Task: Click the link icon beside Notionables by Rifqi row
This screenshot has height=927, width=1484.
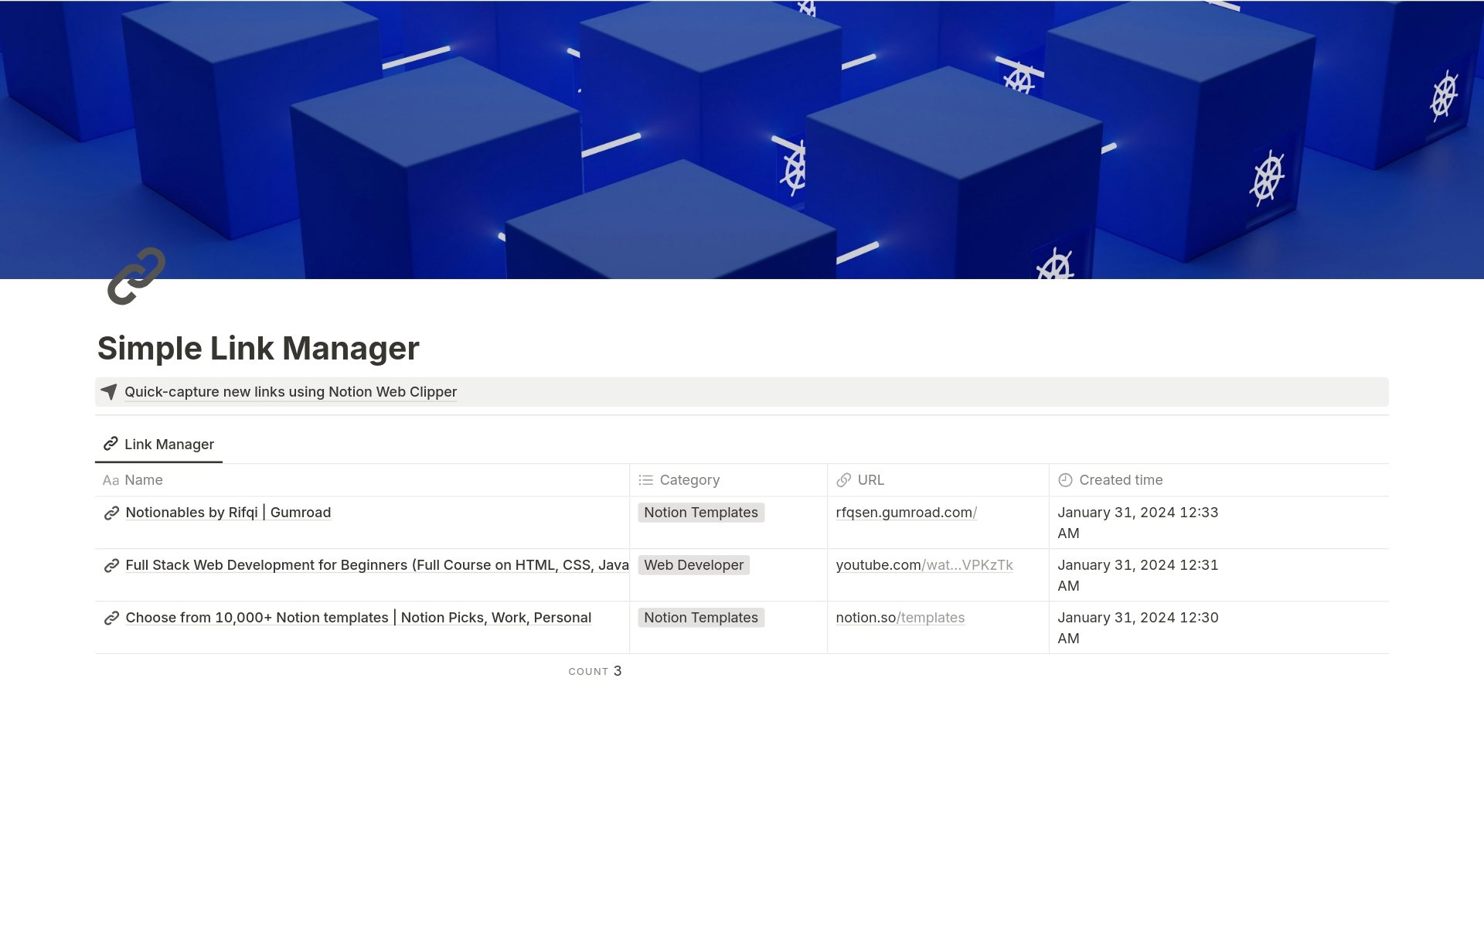Action: tap(111, 513)
